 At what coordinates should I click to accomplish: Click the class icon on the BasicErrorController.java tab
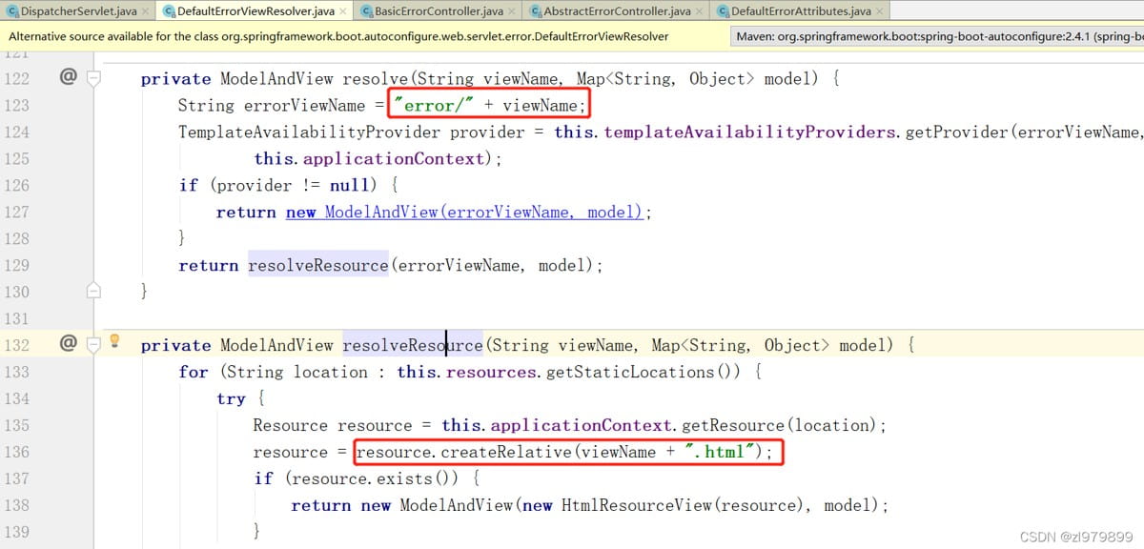(367, 11)
